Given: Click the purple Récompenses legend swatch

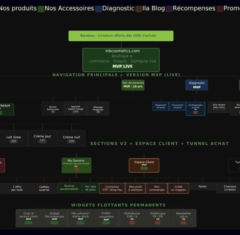Looking at the screenshot, I should click(169, 9).
